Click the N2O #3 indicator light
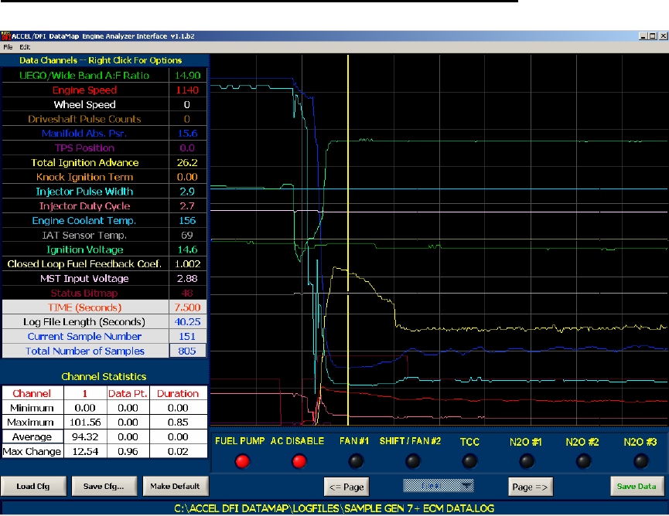Screen dimensions: 669x516 click(x=640, y=461)
